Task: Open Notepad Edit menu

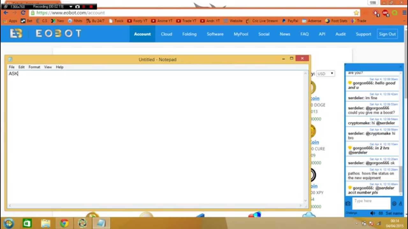Action: (x=21, y=67)
